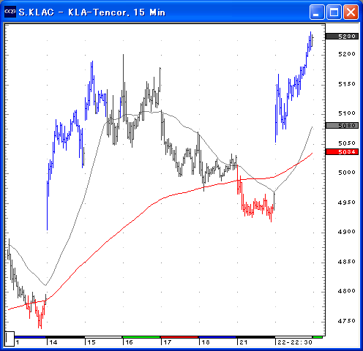Click the 22-22:30 timestamp on time axis
The image size is (363, 351).
(x=295, y=342)
